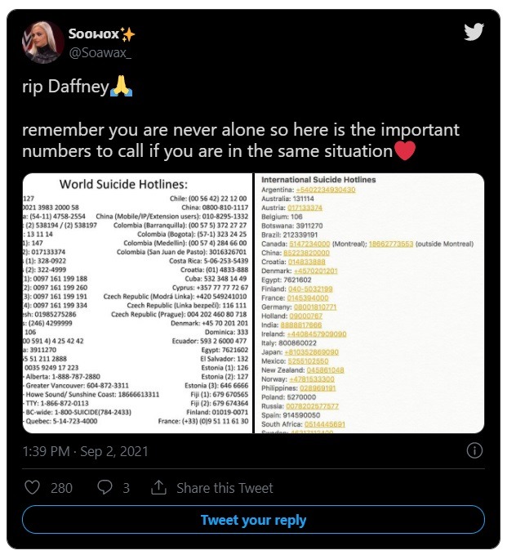The height and width of the screenshot is (555, 507).
Task: Open the @Soawax_ handle link
Action: click(x=100, y=51)
